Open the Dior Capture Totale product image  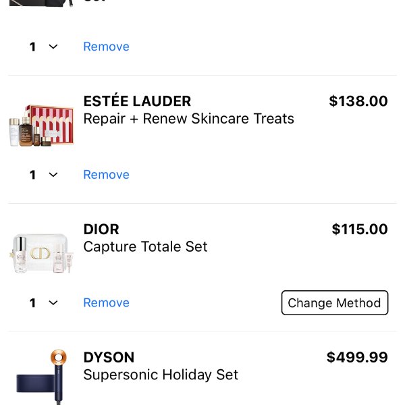click(42, 253)
